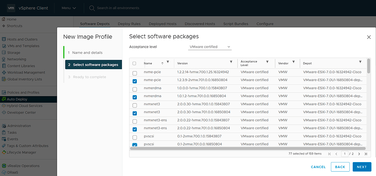Open the Storage icon in sidebar

pyautogui.click(x=4, y=53)
